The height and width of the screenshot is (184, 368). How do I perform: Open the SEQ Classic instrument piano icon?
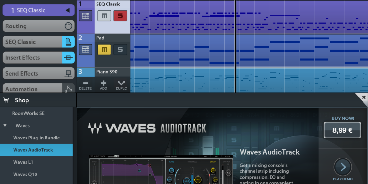(x=68, y=42)
